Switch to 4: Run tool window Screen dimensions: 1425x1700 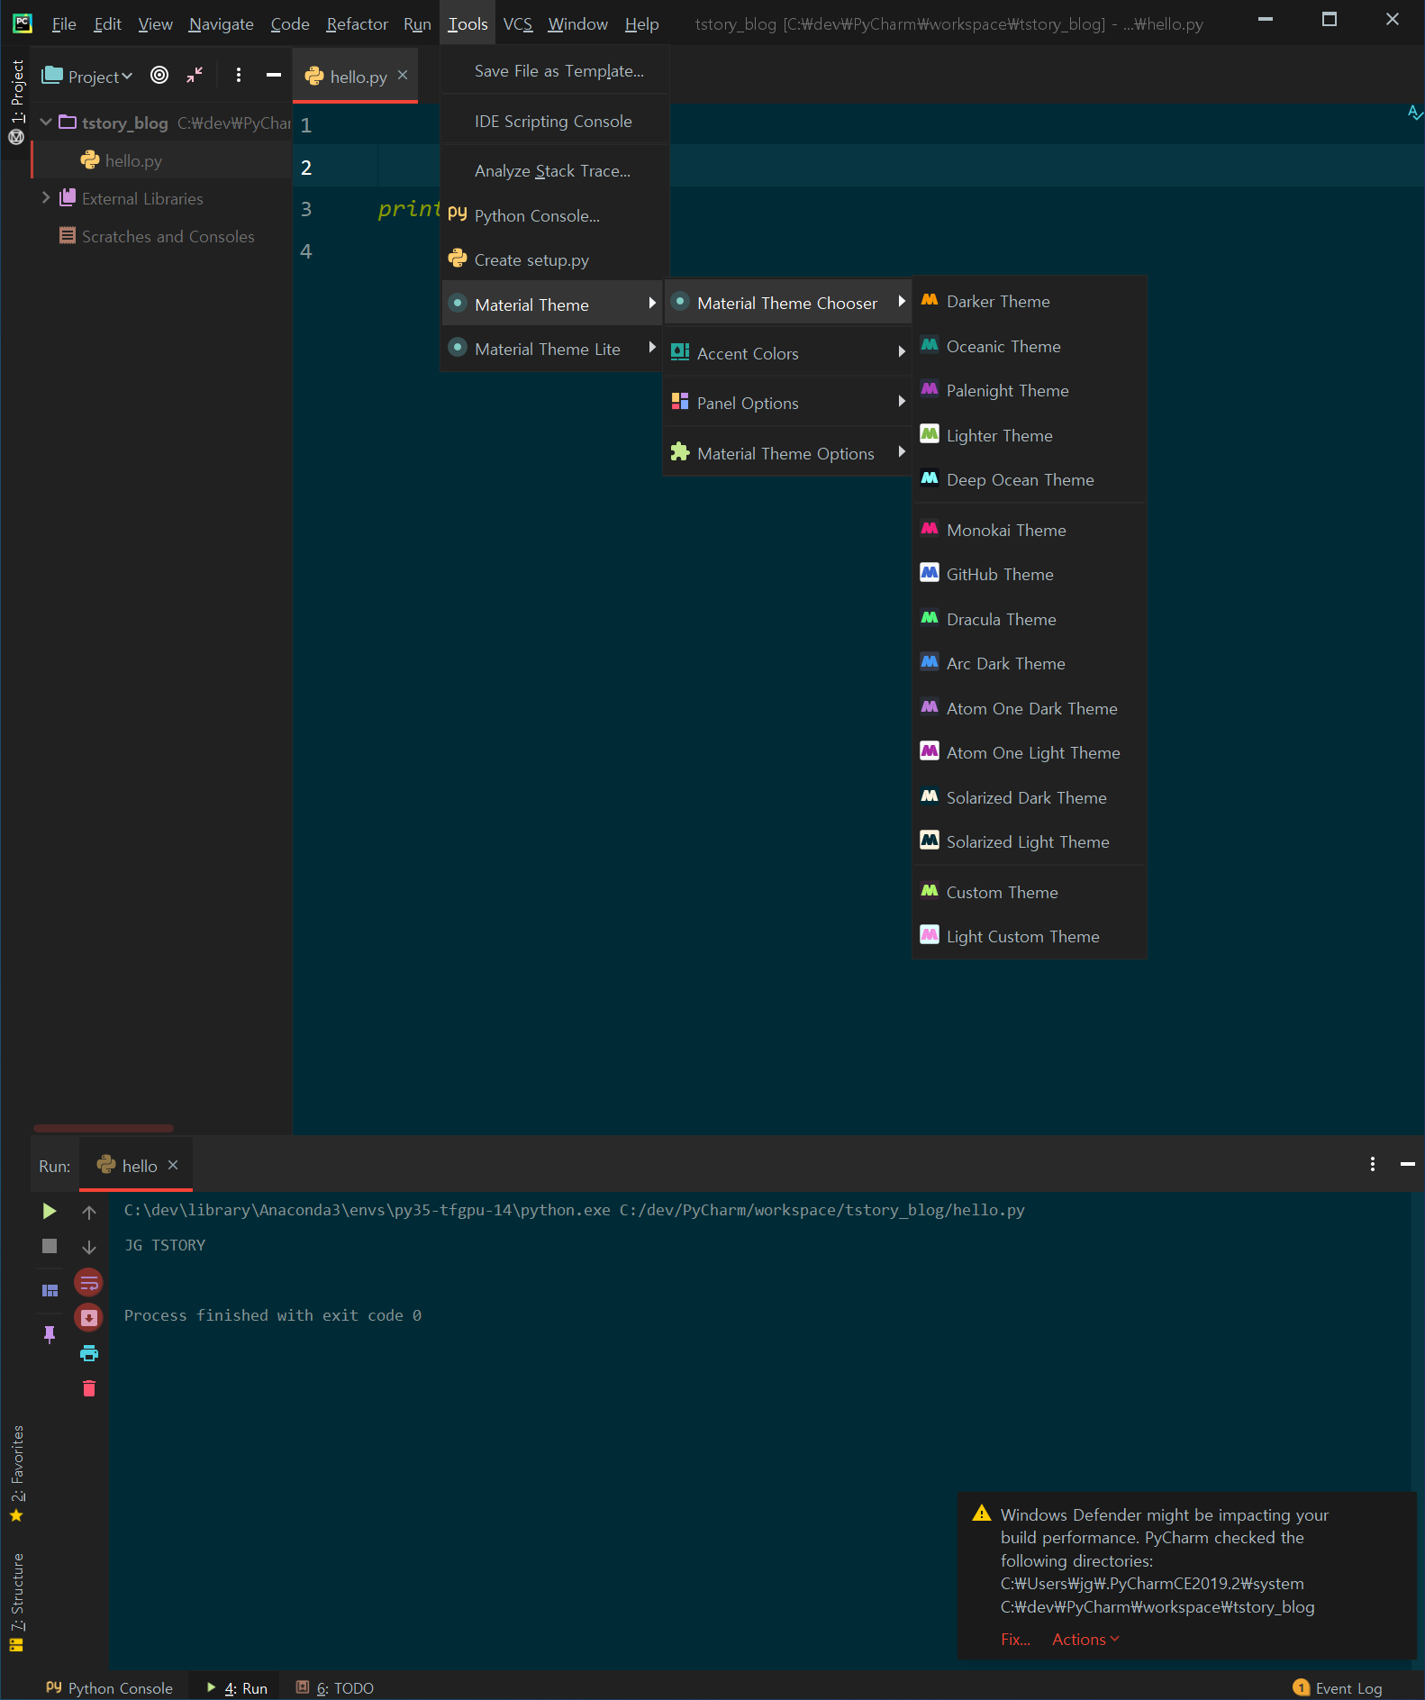237,1688
